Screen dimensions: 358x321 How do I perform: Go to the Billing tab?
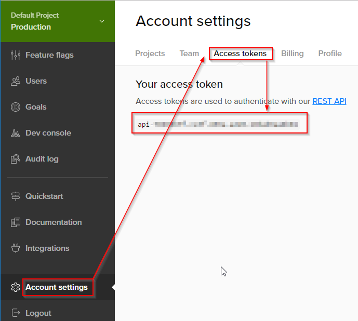[x=292, y=53]
